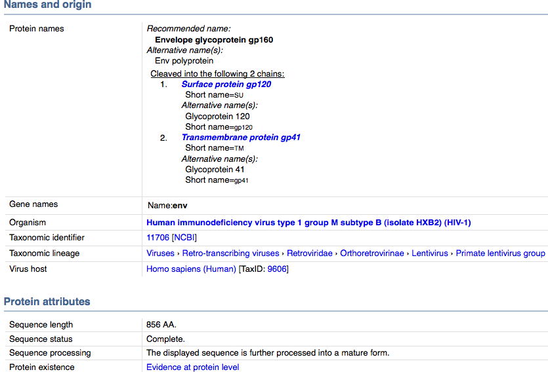The image size is (548, 372).
Task: Click the Protein attributes section heading
Action: (x=47, y=302)
